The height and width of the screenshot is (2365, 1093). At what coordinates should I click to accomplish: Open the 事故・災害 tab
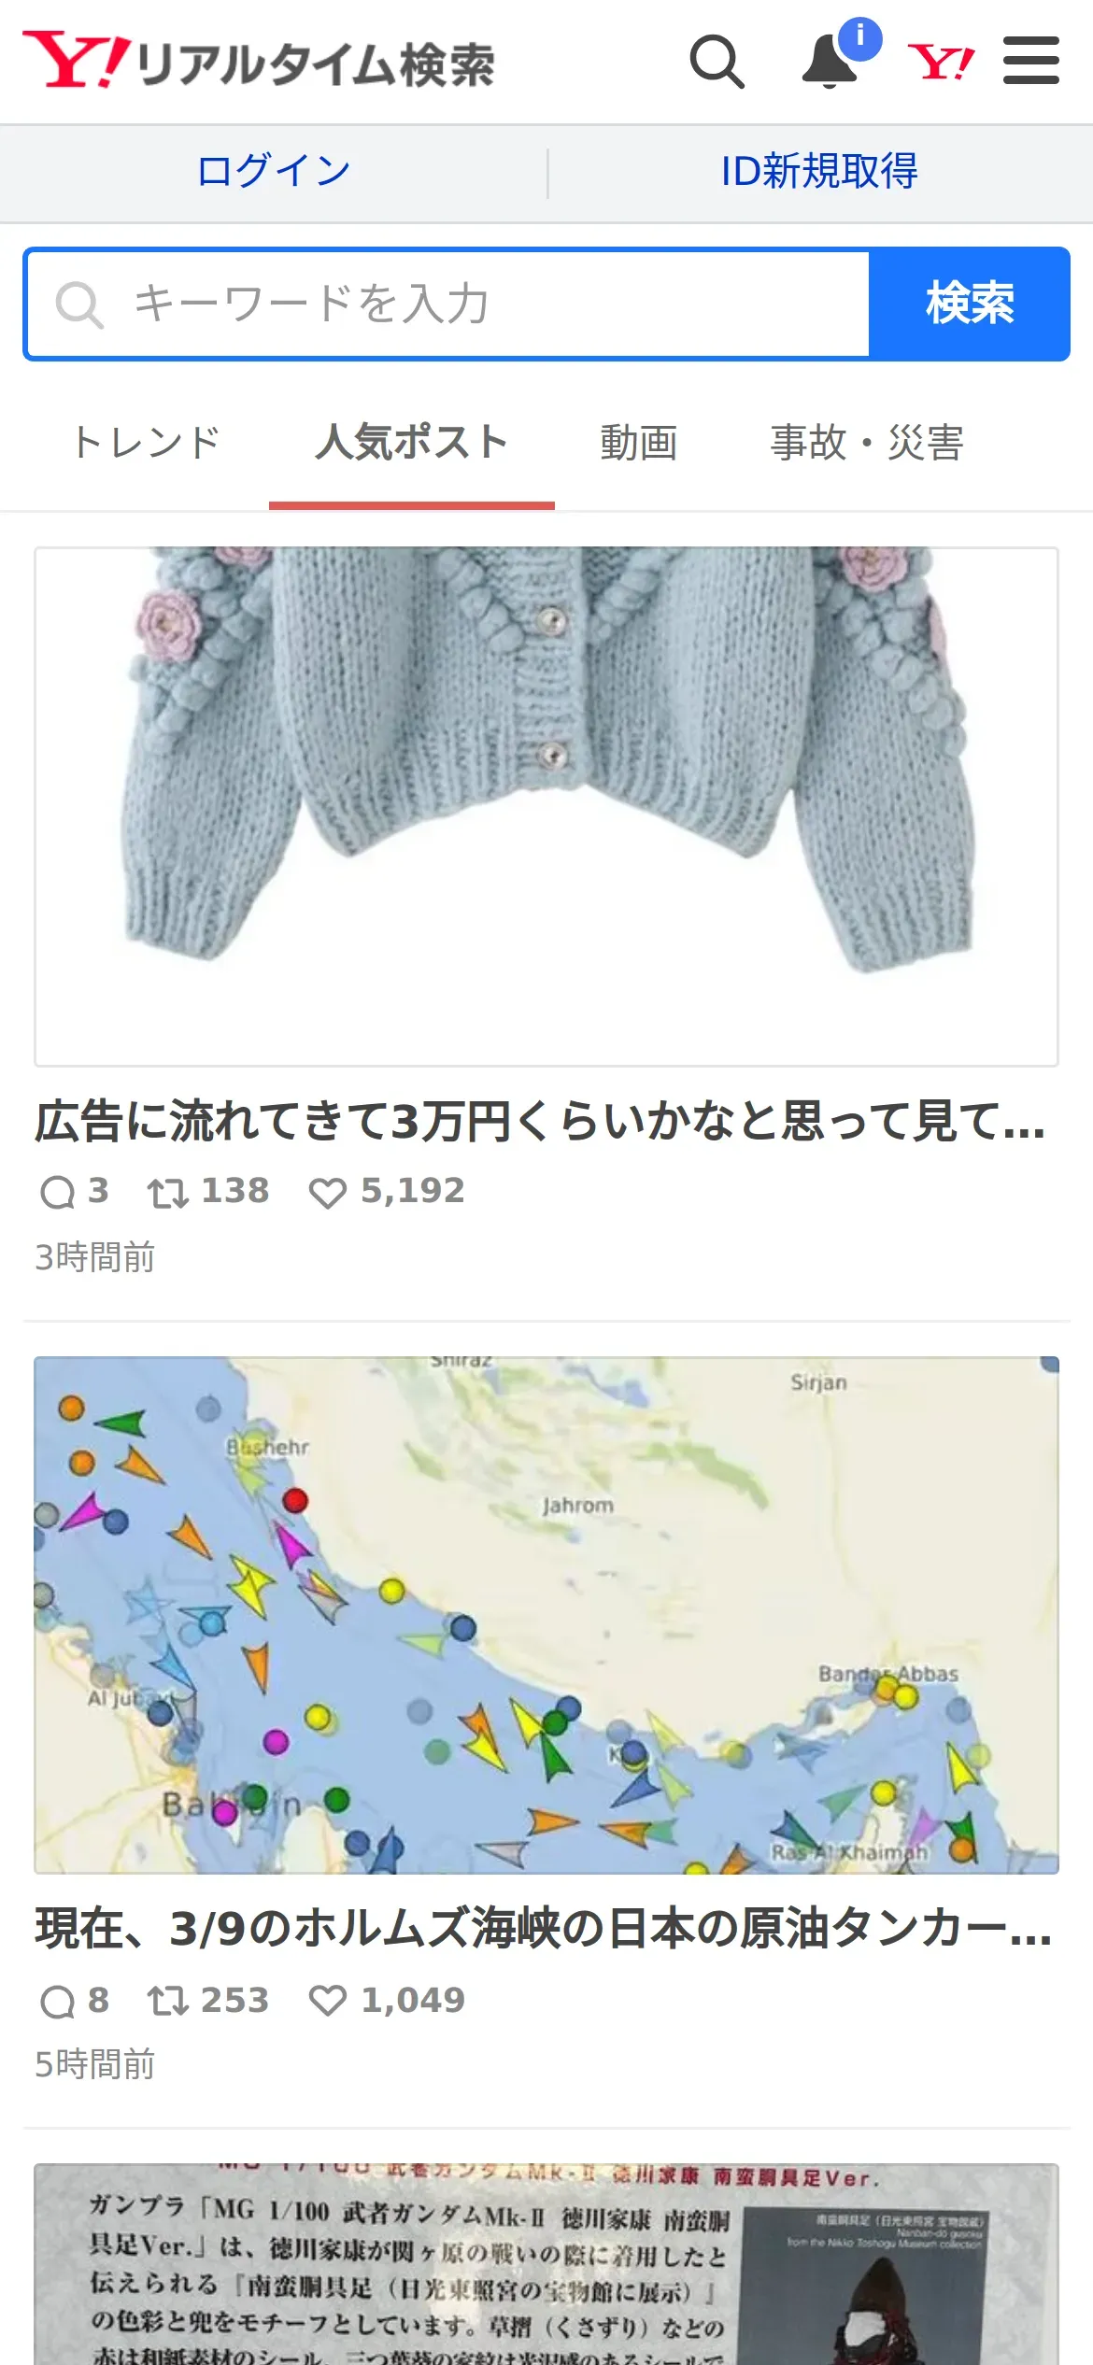(x=867, y=443)
